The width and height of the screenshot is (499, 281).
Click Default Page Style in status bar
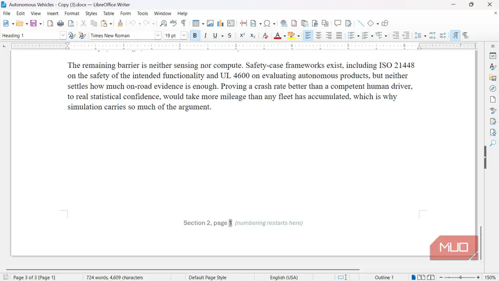pos(208,278)
